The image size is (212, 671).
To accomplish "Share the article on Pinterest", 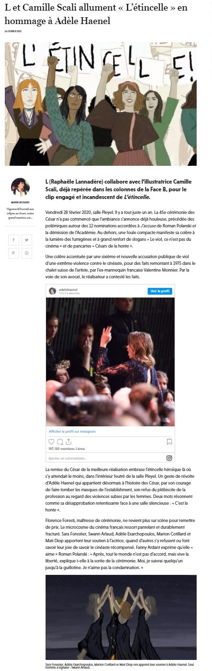I will [13, 253].
